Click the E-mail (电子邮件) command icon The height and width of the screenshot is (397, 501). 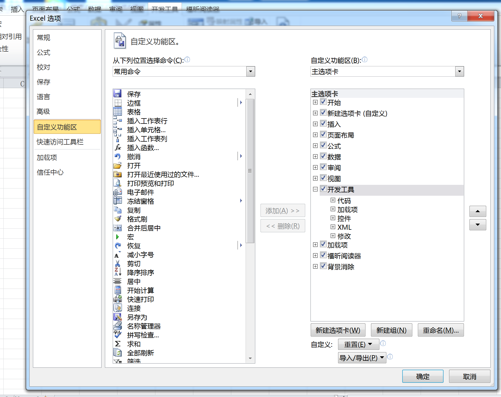(117, 192)
